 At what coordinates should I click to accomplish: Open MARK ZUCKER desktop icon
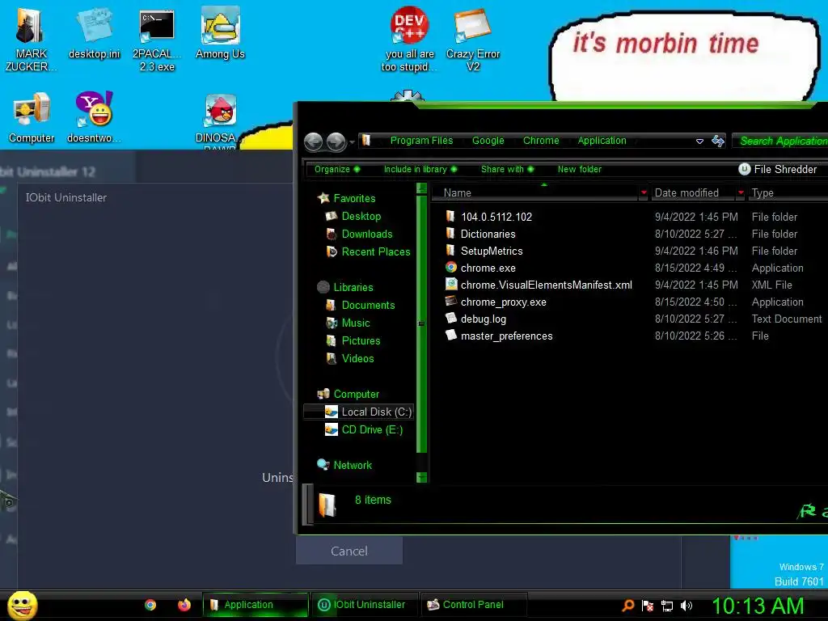point(30,40)
